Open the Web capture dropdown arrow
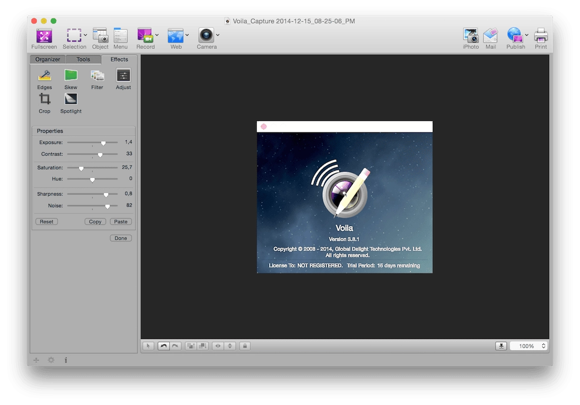The image size is (580, 405). pyautogui.click(x=187, y=35)
